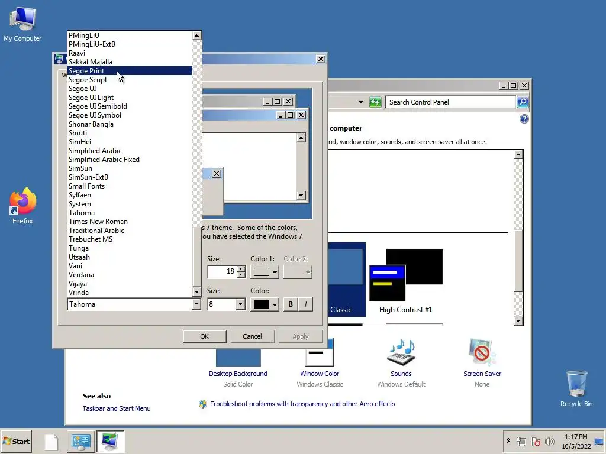Select Sylfaen font entry

[x=130, y=195]
